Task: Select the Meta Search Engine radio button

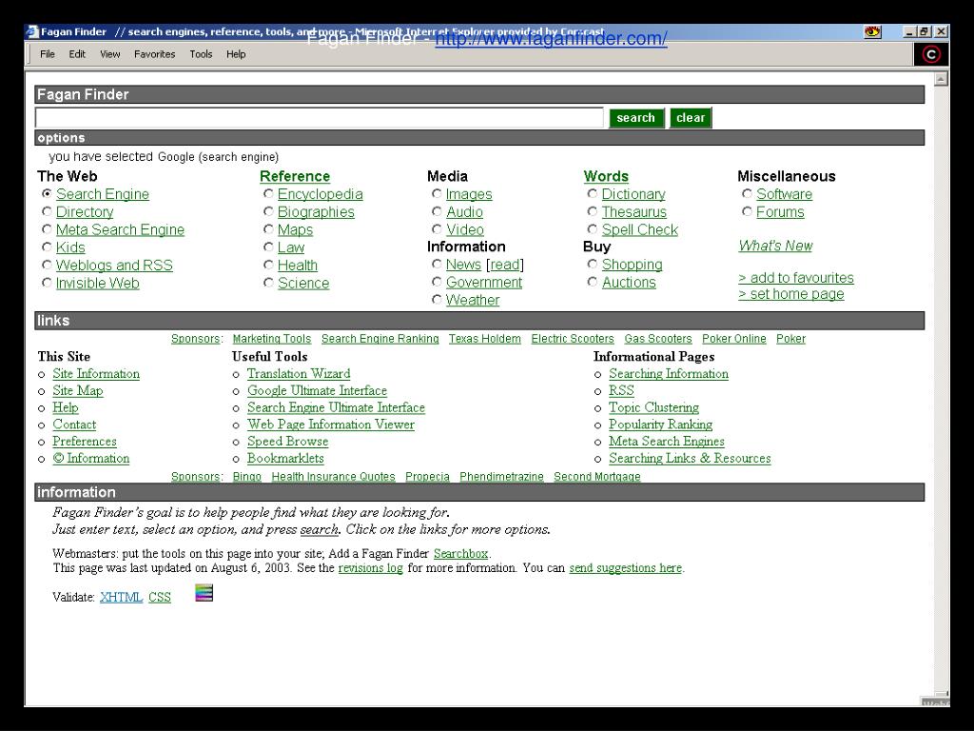Action: pyautogui.click(x=47, y=229)
